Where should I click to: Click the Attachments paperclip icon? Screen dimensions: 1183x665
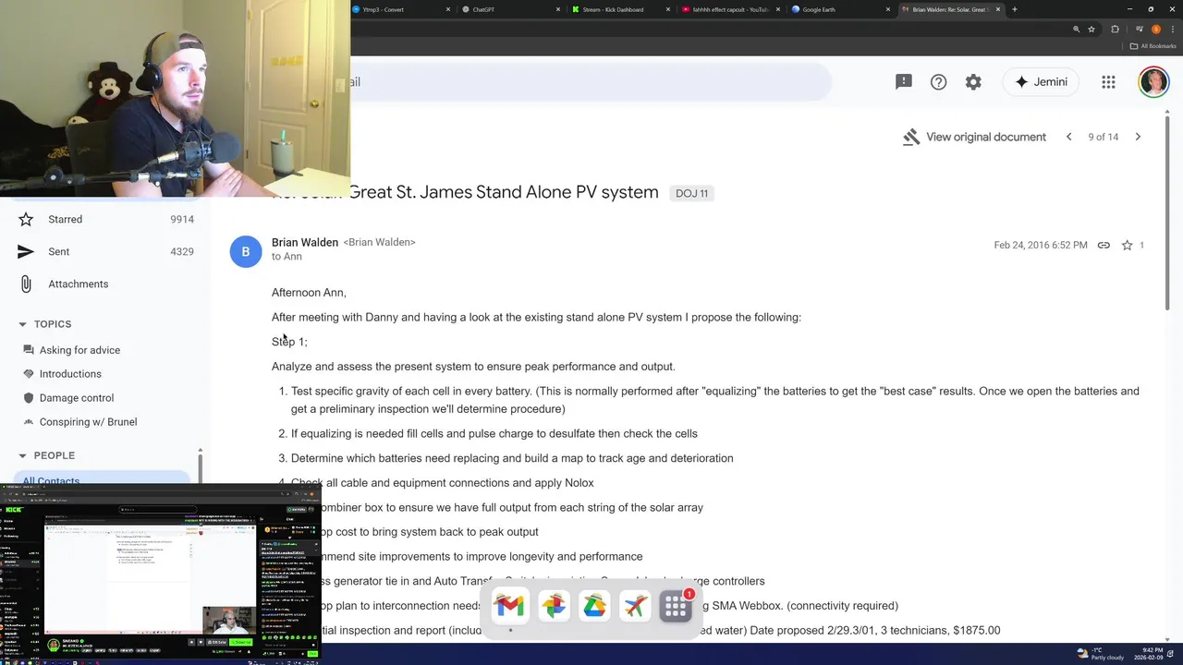click(26, 284)
